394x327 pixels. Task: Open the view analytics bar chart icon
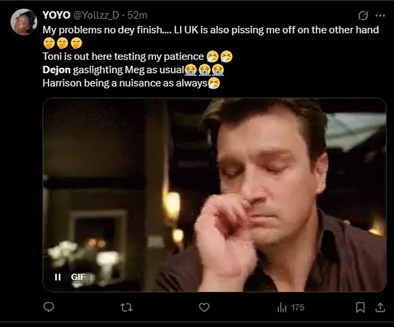(x=282, y=307)
